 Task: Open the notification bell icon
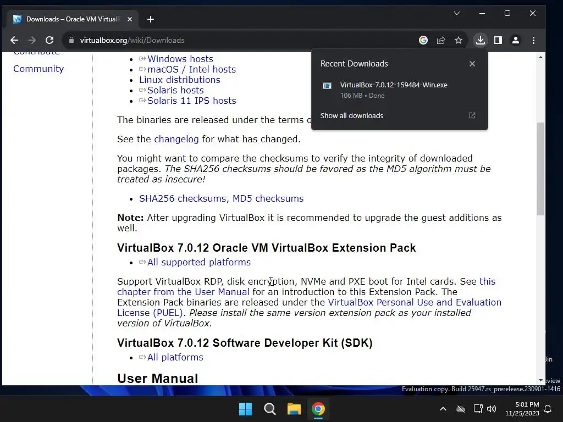point(548,409)
